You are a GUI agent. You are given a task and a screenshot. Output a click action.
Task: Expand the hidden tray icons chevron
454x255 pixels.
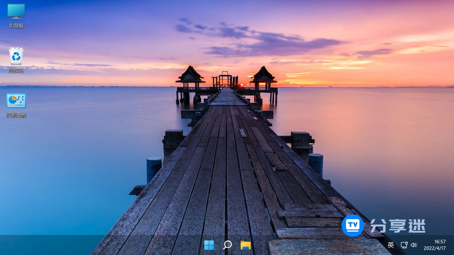[x=380, y=245]
